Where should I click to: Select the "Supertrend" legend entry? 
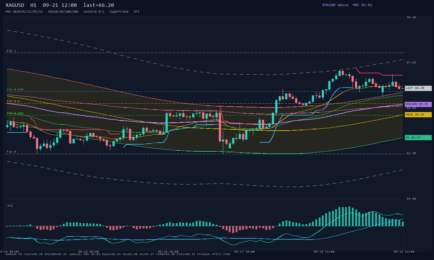(x=119, y=12)
